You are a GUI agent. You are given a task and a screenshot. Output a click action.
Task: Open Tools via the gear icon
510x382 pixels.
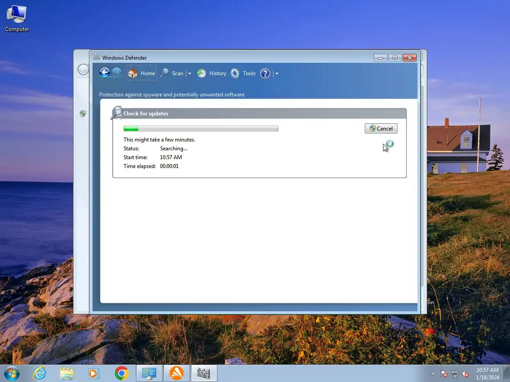coord(235,73)
